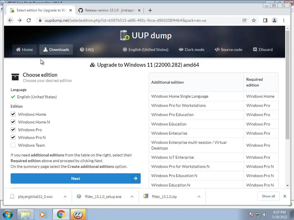
Task: Click the network tray icon
Action: click(x=258, y=215)
